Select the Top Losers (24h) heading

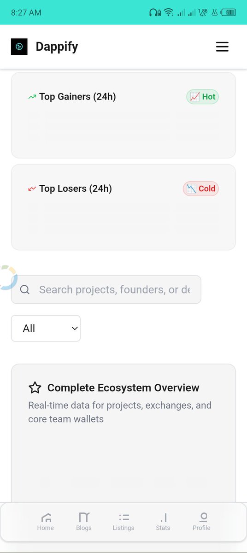(x=76, y=188)
